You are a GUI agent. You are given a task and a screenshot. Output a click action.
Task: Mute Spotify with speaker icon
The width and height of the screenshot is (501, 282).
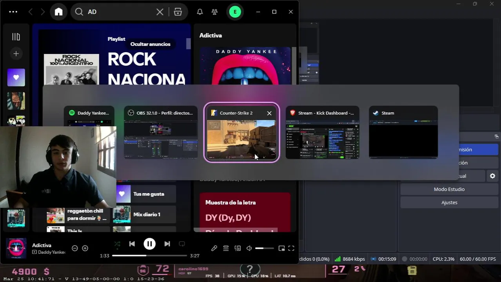pos(249,248)
